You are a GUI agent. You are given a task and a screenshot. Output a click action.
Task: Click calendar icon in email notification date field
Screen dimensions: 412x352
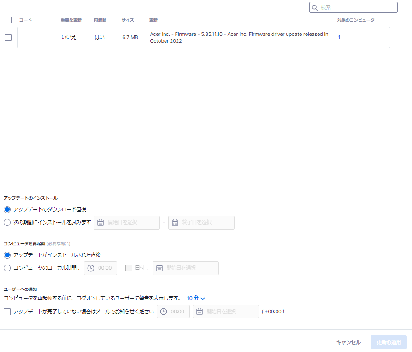pyautogui.click(x=200, y=312)
